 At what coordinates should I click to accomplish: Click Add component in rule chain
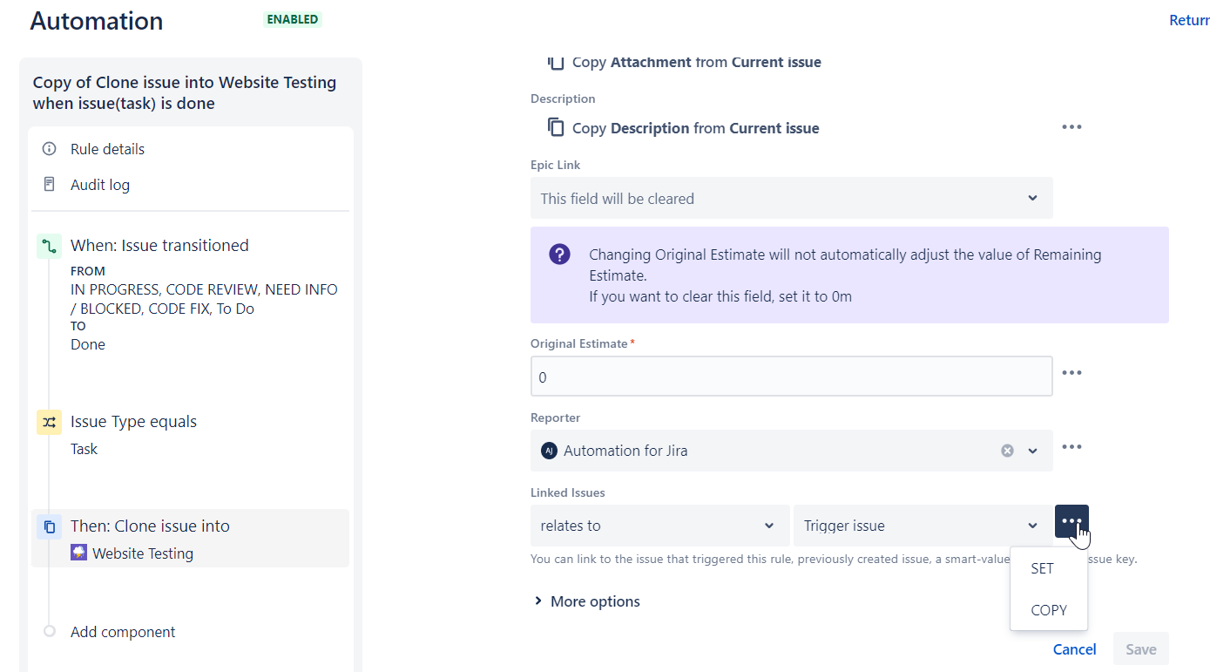[122, 632]
